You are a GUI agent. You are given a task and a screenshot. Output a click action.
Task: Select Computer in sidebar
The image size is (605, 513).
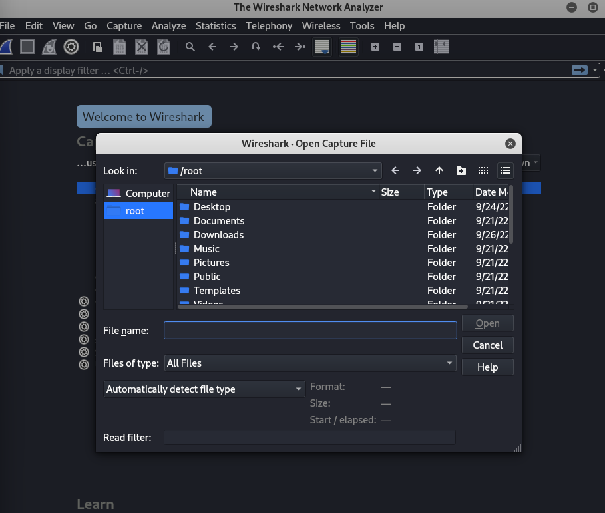(138, 193)
